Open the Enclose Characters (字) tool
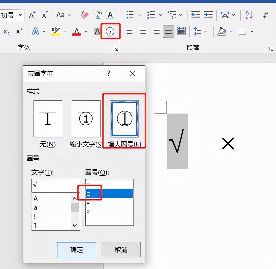Viewport: 276px width, 269px height. (110, 31)
